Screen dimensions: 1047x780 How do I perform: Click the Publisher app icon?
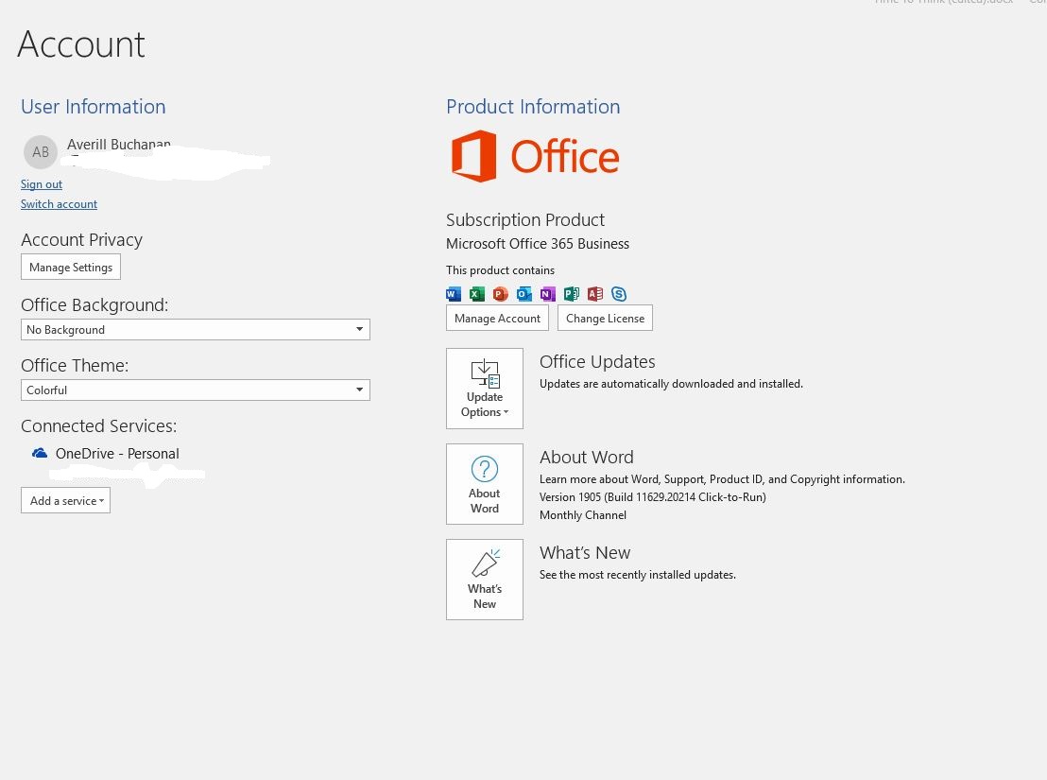(572, 294)
